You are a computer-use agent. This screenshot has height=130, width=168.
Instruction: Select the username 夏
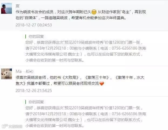tap(18, 6)
